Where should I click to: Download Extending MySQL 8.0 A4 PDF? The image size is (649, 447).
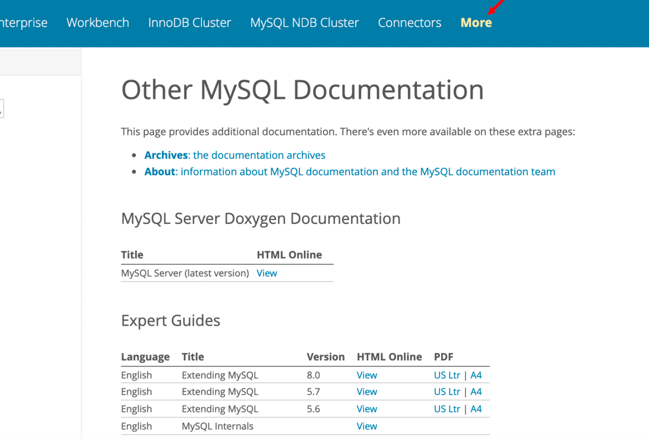tap(476, 375)
